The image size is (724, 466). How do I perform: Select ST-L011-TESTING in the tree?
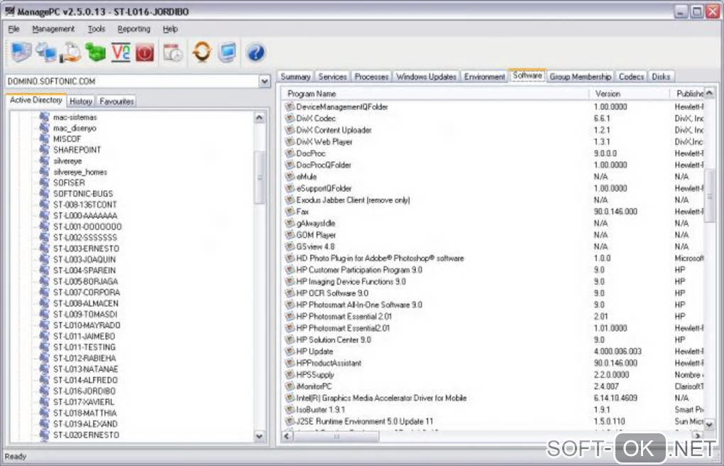84,347
